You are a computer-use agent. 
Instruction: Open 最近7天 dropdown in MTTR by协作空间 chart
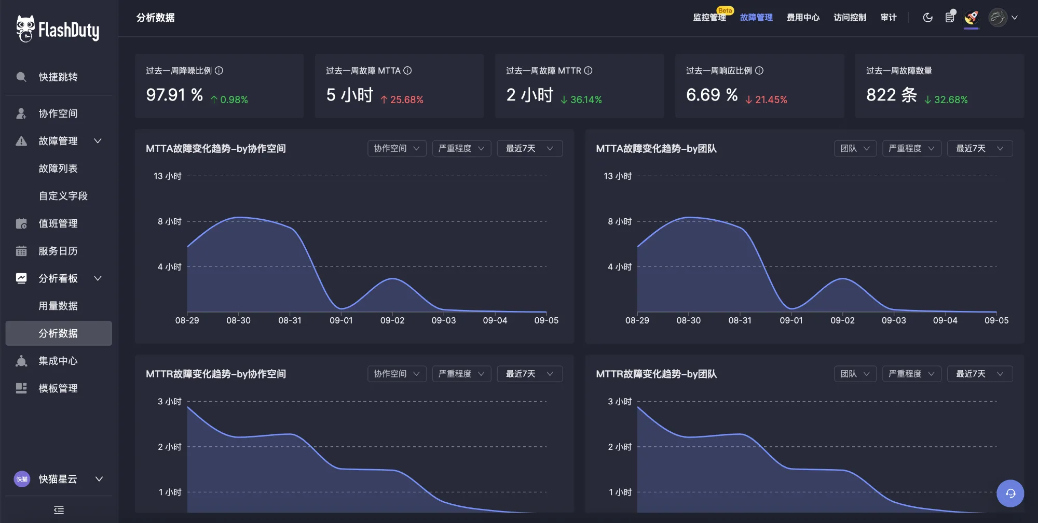530,374
